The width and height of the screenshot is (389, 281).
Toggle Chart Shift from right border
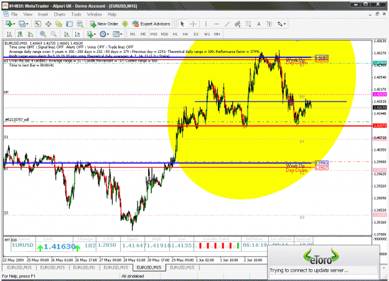click(77, 34)
